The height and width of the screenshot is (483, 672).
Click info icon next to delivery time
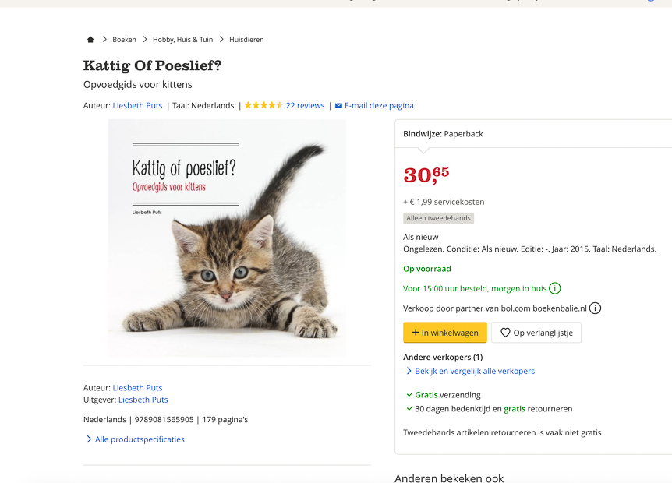555,288
